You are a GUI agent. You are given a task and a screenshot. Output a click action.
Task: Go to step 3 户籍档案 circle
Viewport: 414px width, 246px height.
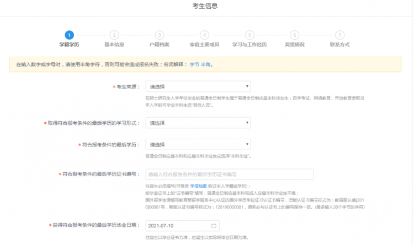160,35
